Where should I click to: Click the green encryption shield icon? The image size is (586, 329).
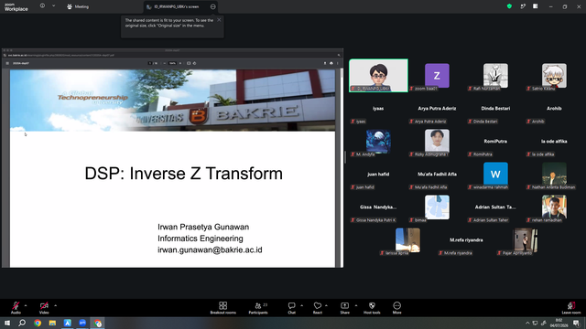509,6
